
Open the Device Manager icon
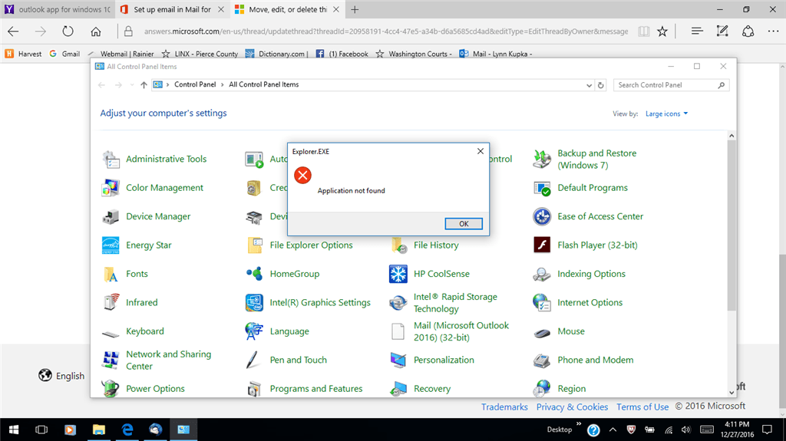click(111, 216)
